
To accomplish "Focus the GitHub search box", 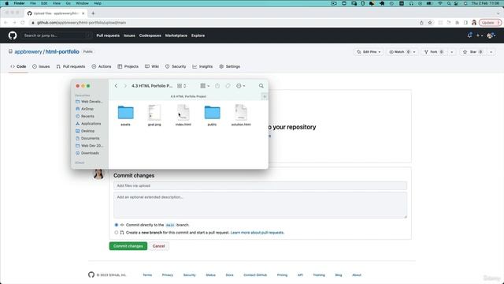I will (57, 35).
